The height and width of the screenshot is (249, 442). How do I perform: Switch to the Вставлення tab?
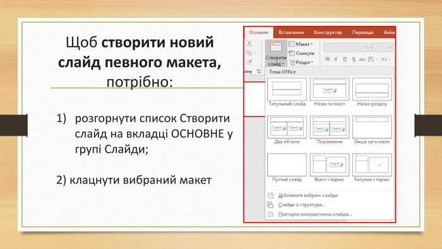(291, 32)
